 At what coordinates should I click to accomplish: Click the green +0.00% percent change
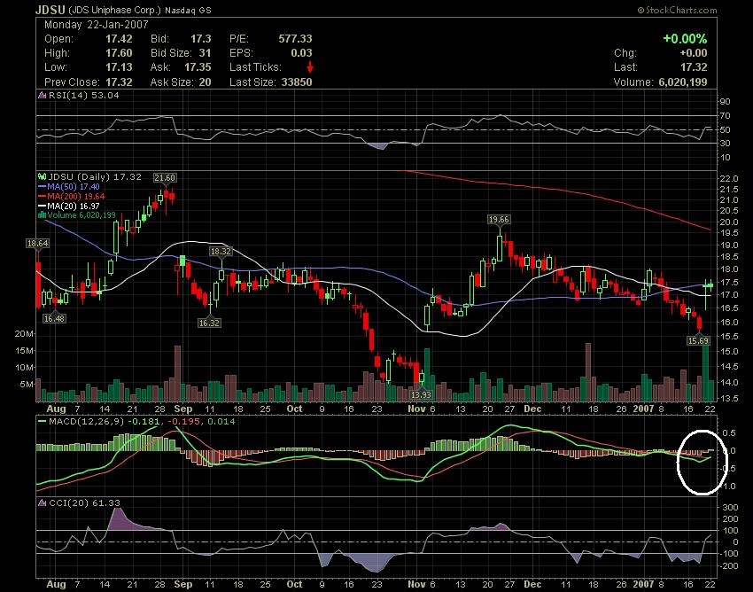tap(685, 38)
